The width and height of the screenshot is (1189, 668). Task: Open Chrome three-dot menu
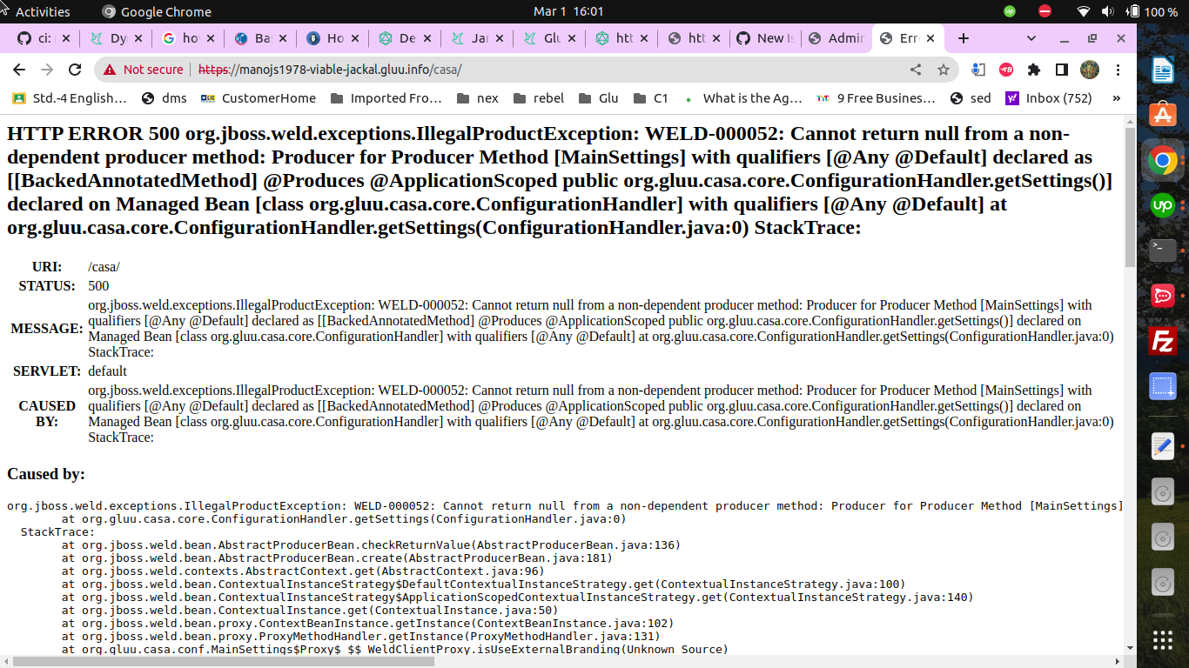1118,70
